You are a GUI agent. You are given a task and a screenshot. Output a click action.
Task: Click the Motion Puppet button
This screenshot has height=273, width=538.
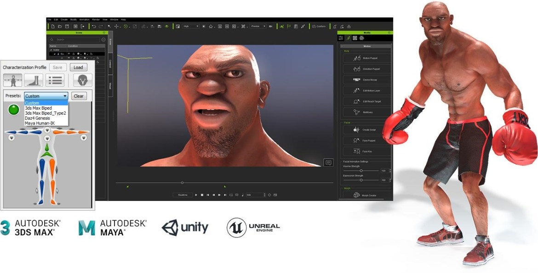pos(367,58)
